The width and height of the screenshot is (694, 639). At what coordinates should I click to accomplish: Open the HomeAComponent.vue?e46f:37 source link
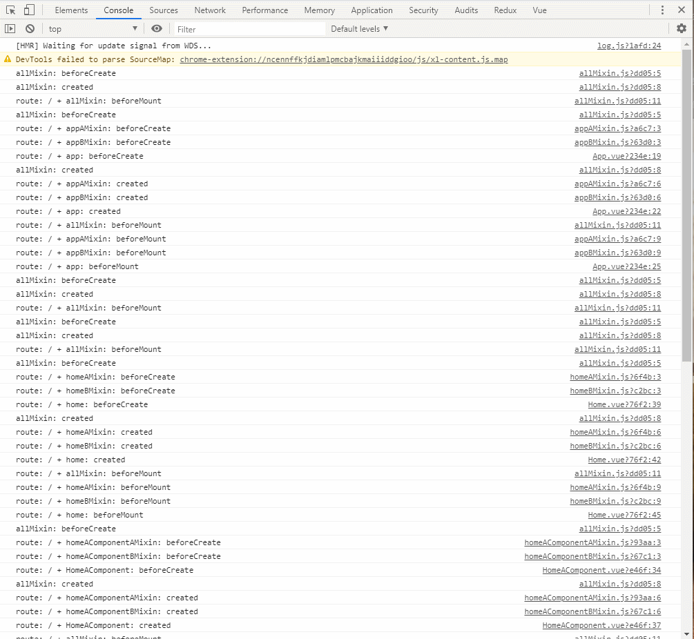point(601,625)
